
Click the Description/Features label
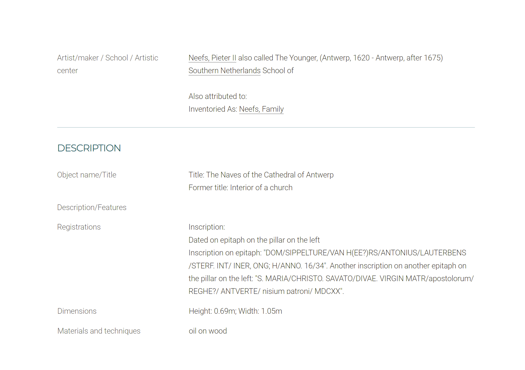[x=92, y=207]
